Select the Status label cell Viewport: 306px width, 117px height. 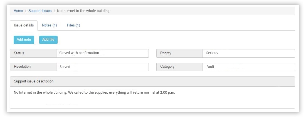33,53
